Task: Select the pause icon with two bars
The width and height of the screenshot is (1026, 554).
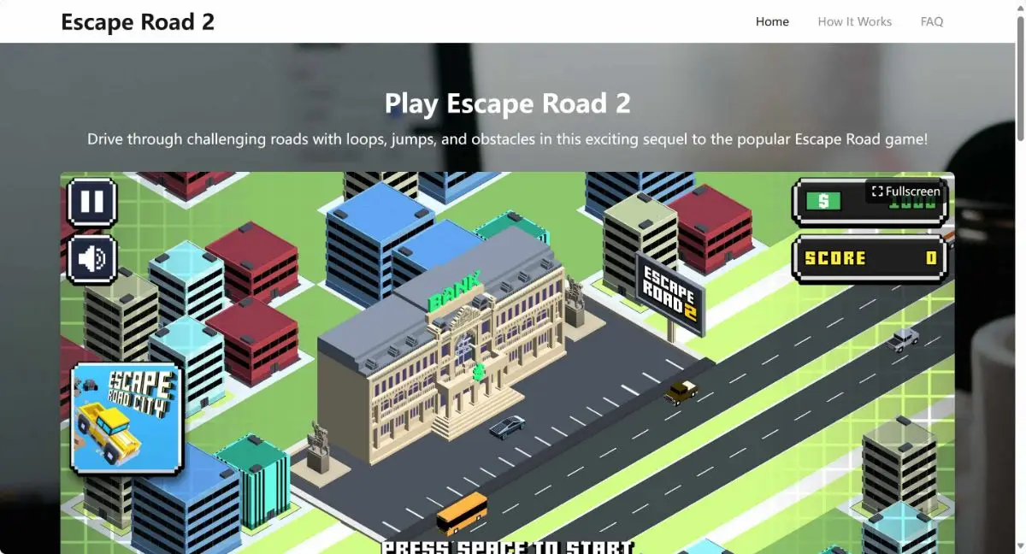Action: [x=91, y=203]
